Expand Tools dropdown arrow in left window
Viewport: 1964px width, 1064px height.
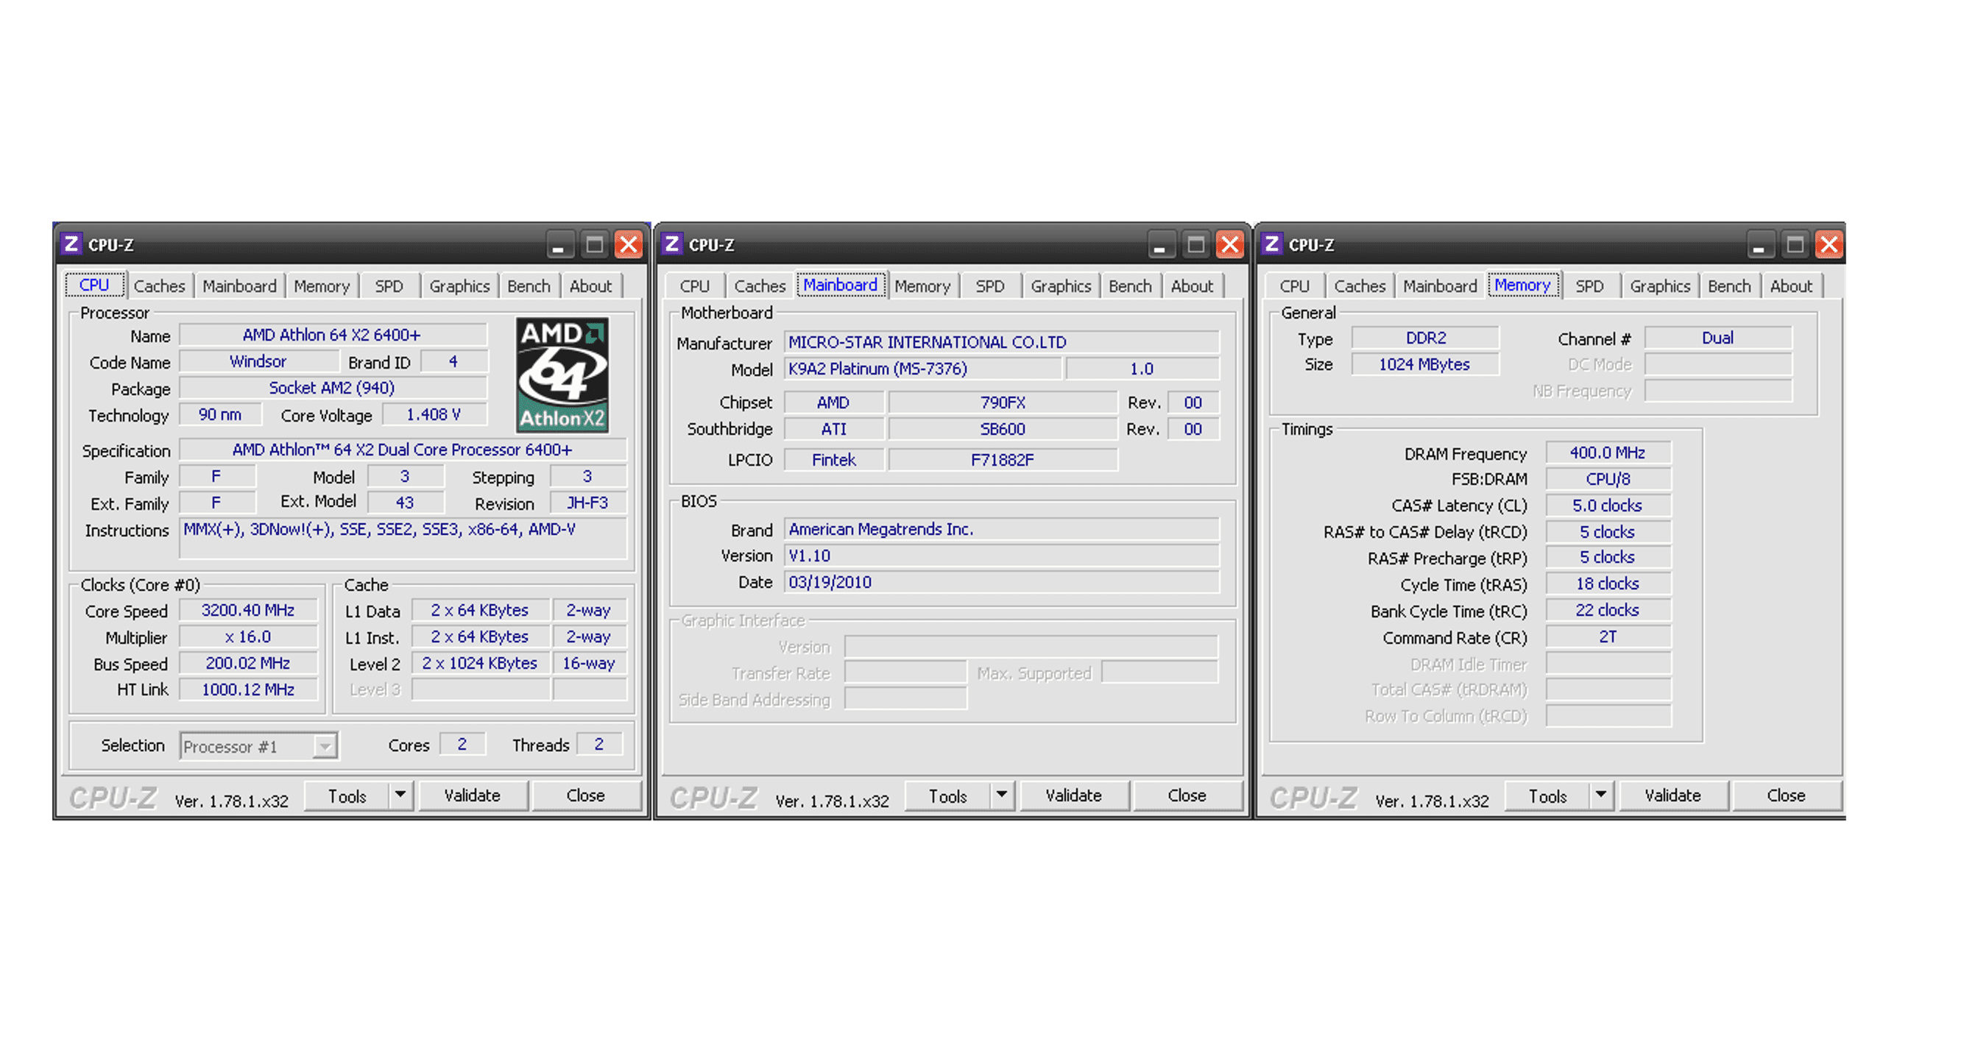tap(400, 795)
